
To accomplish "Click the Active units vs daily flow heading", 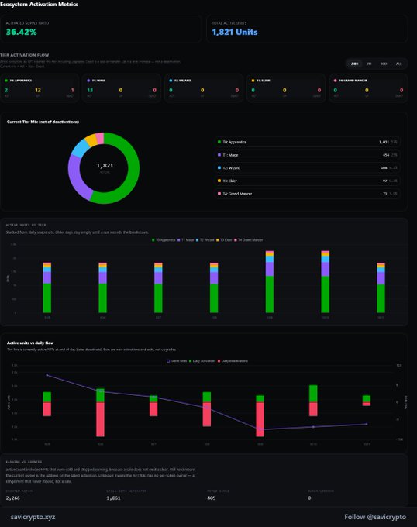I will [30, 343].
